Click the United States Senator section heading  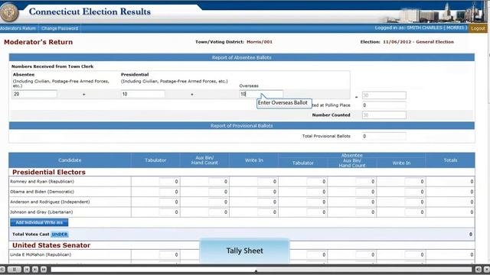coord(51,245)
